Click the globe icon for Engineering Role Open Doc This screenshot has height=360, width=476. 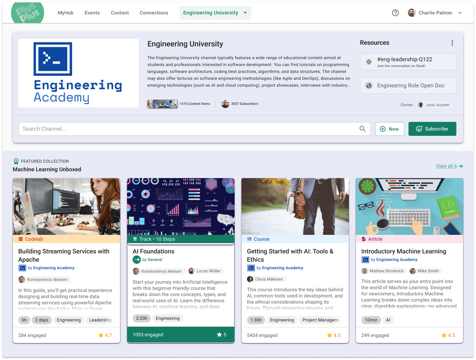point(369,86)
